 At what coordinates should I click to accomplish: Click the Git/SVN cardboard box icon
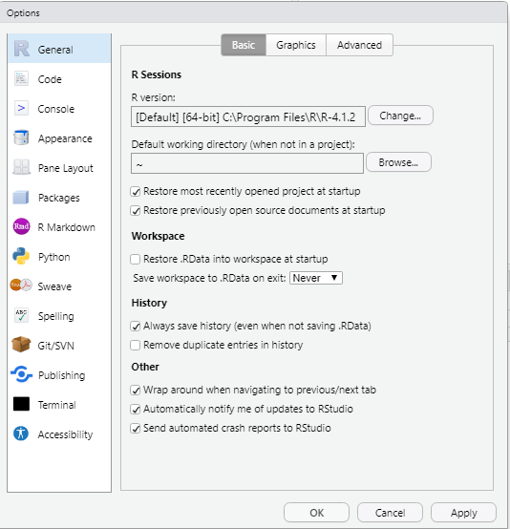[x=21, y=345]
